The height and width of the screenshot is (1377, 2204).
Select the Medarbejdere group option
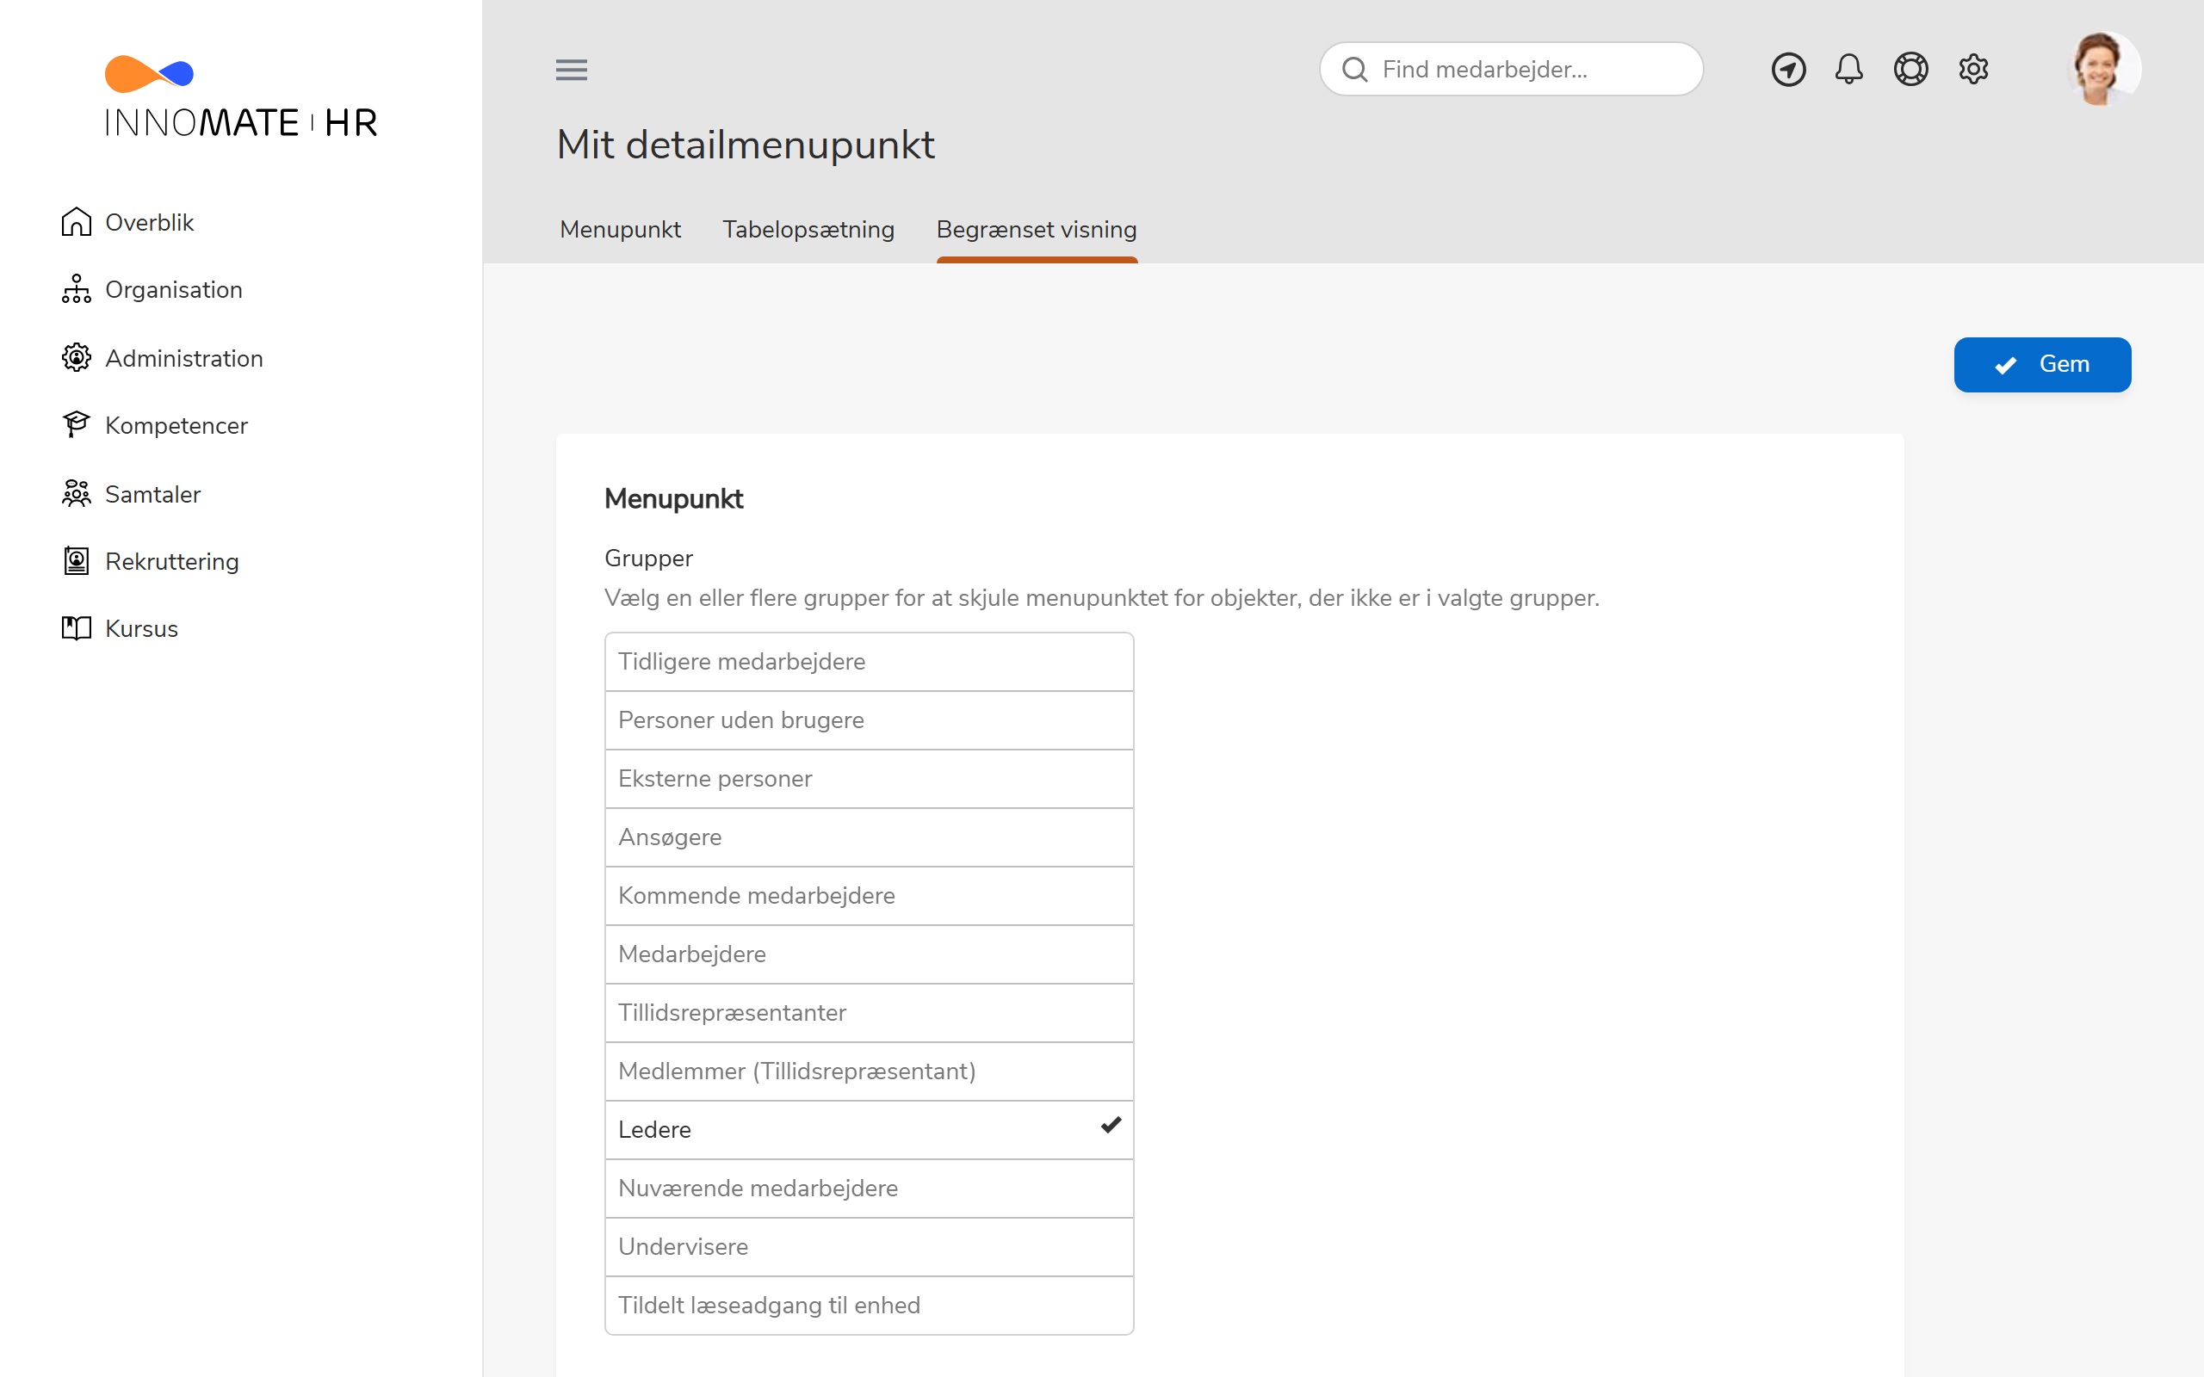[869, 954]
